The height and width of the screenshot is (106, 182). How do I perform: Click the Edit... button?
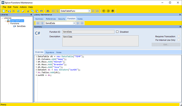point(166,45)
